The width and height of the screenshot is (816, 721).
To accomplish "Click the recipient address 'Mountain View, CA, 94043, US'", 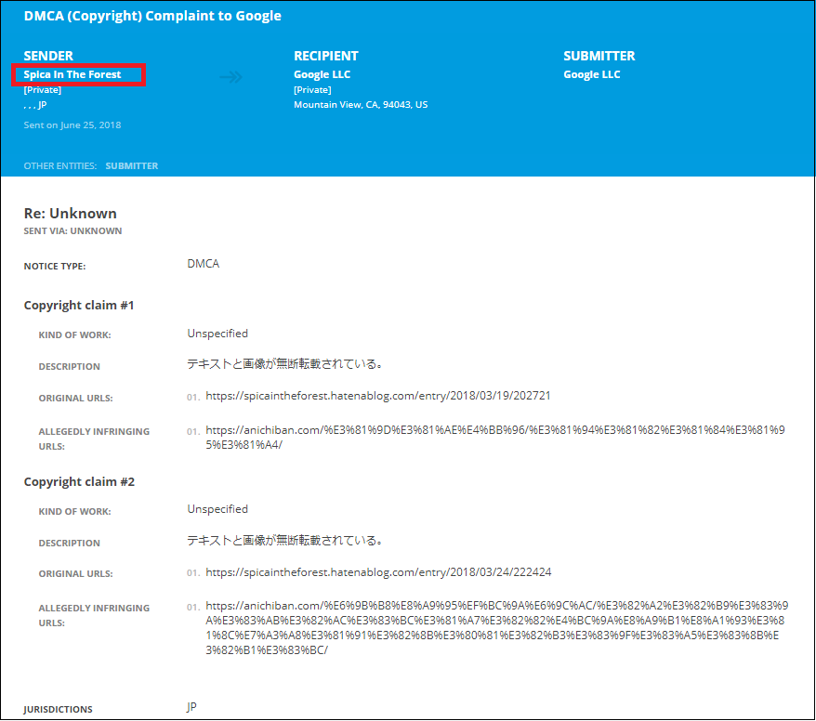I will click(361, 105).
